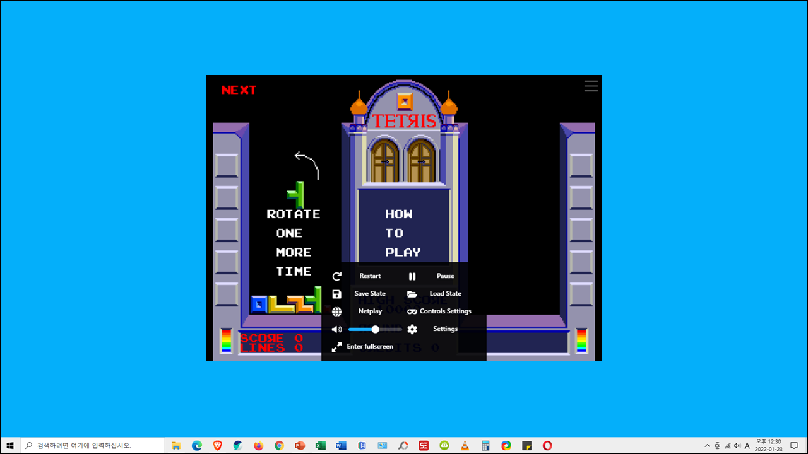Screen dimensions: 808x454
Task: Show hidden system tray icons
Action: 707,445
